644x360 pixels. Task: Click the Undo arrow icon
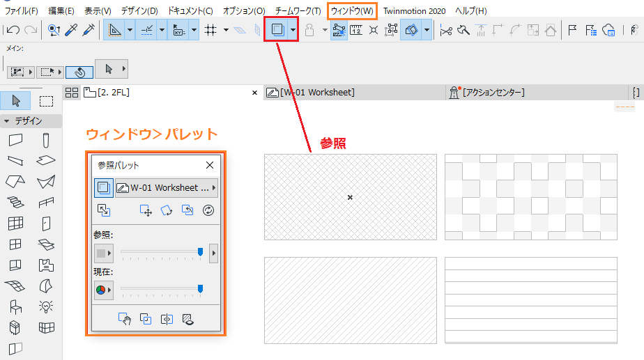click(13, 30)
